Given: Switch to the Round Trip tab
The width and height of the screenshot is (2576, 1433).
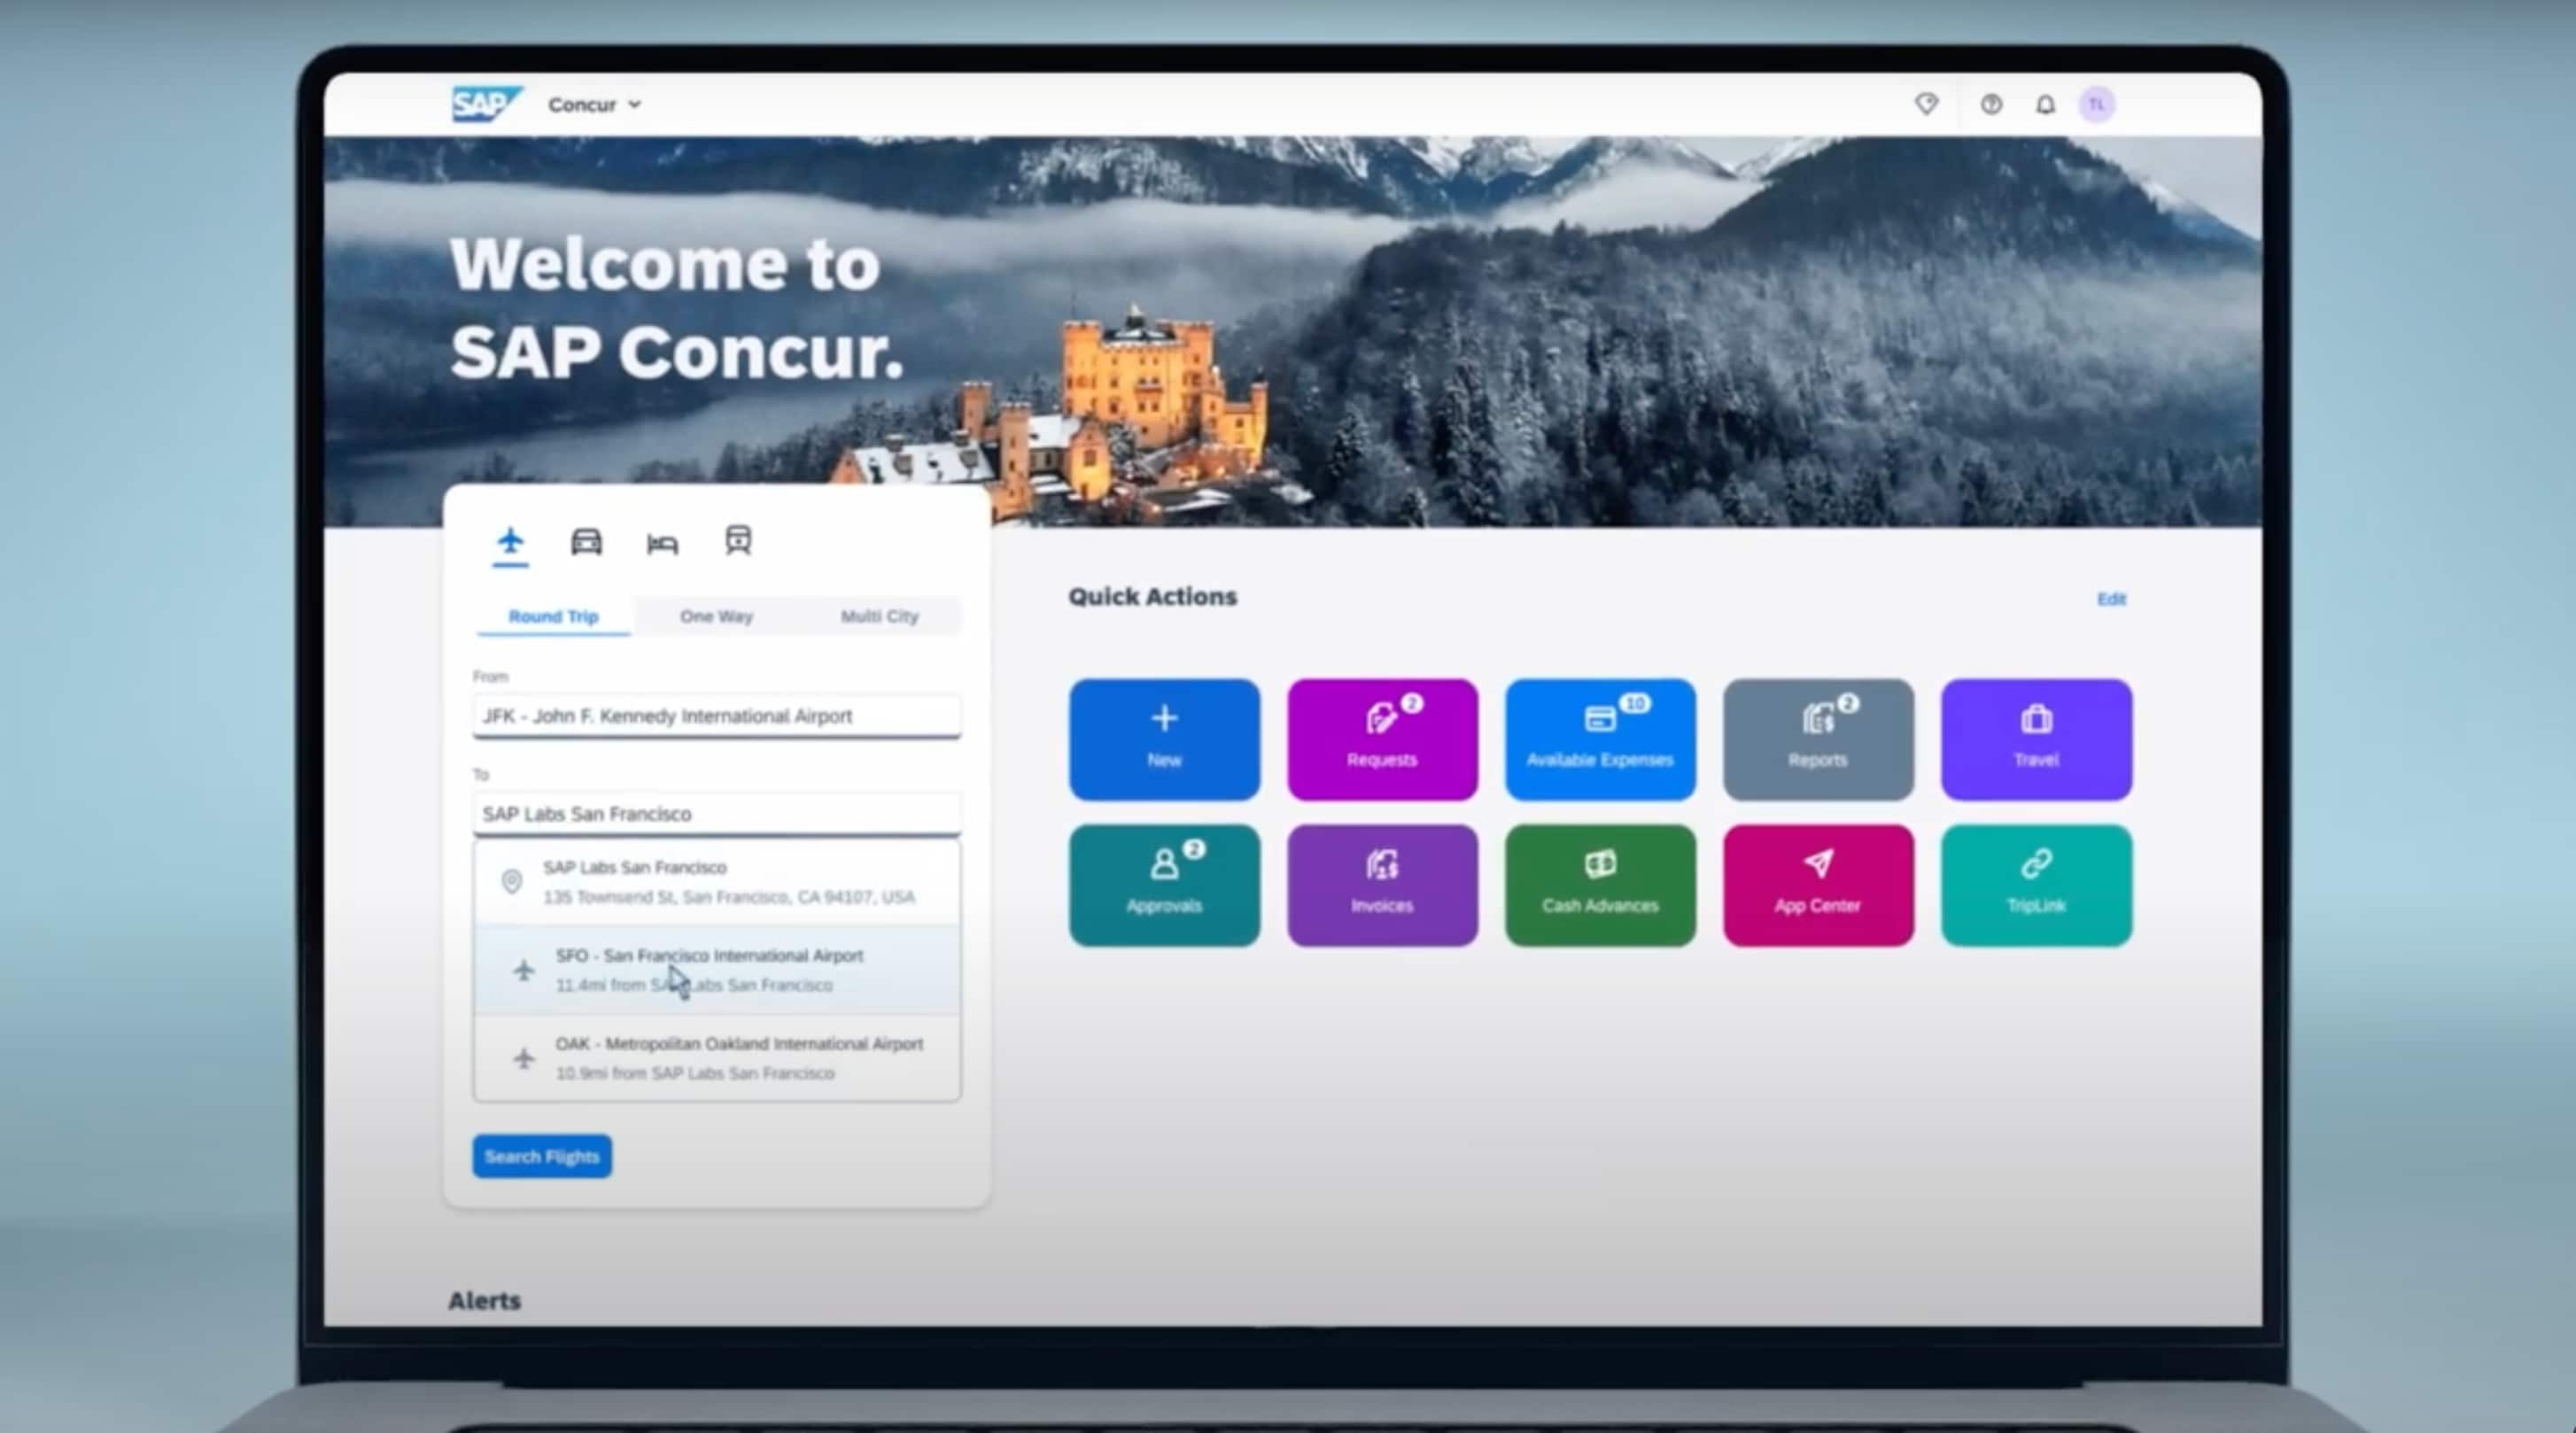Looking at the screenshot, I should pos(553,616).
